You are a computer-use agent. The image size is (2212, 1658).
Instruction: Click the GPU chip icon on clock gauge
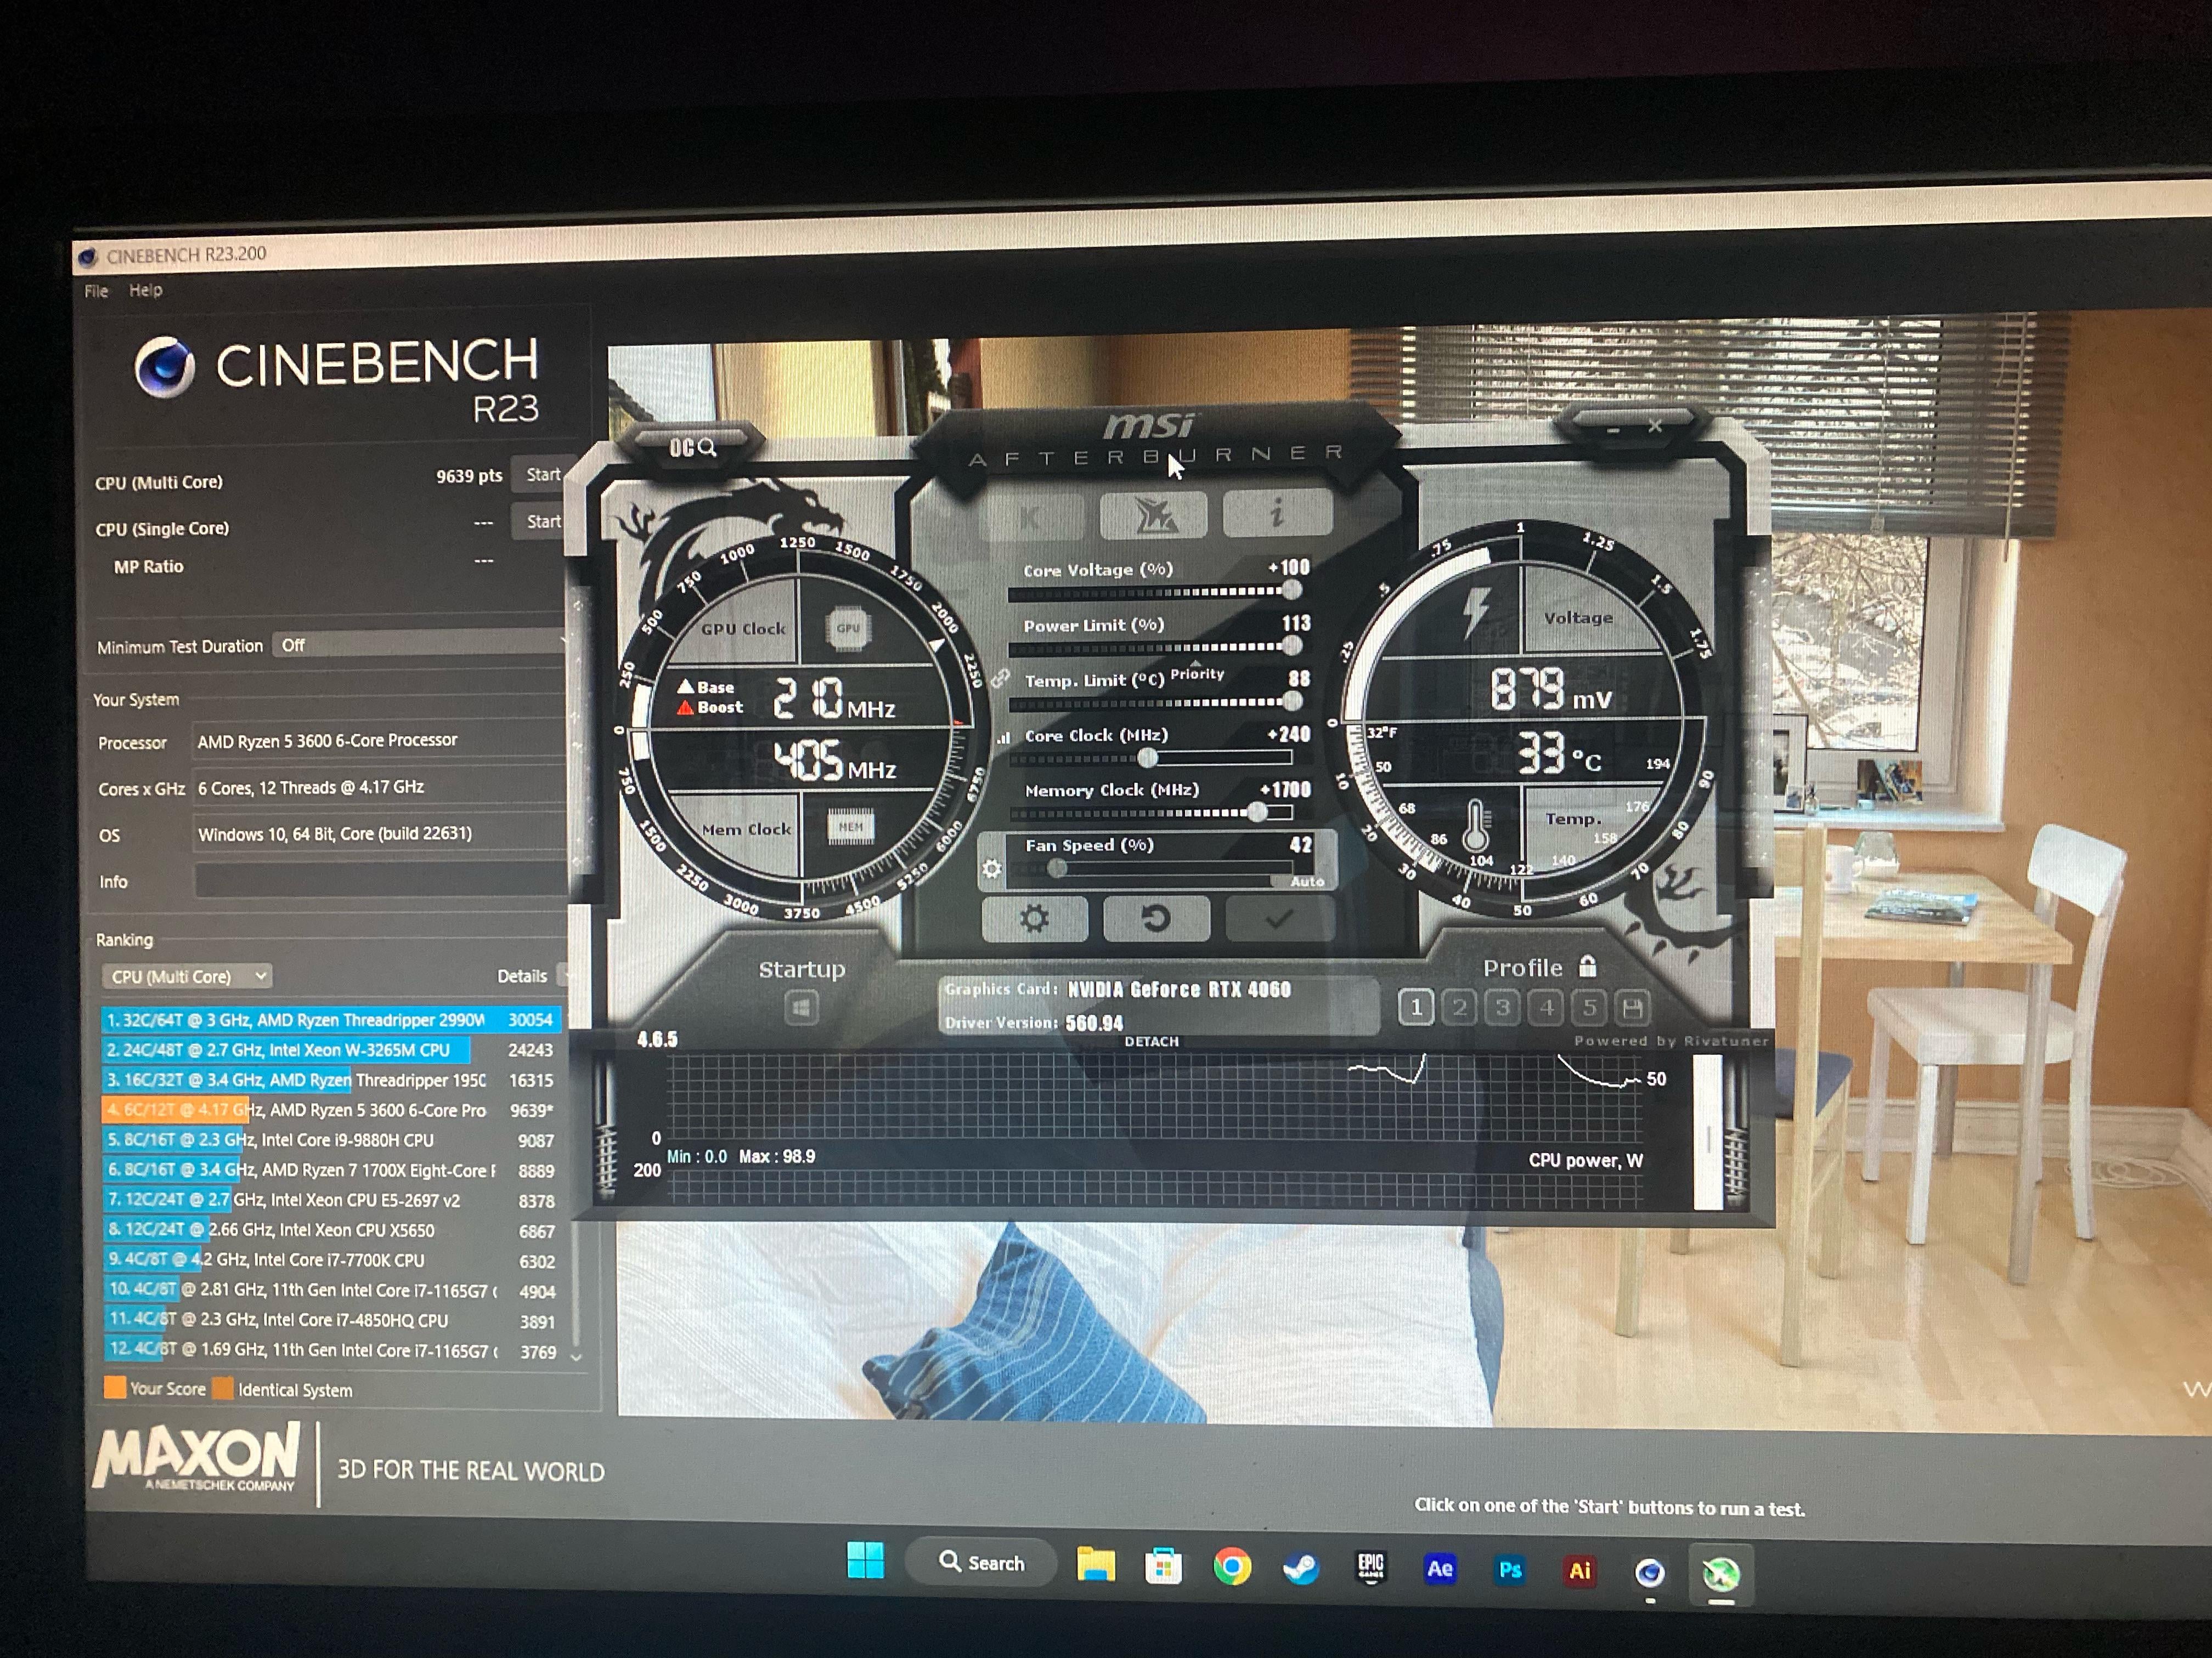tap(848, 629)
